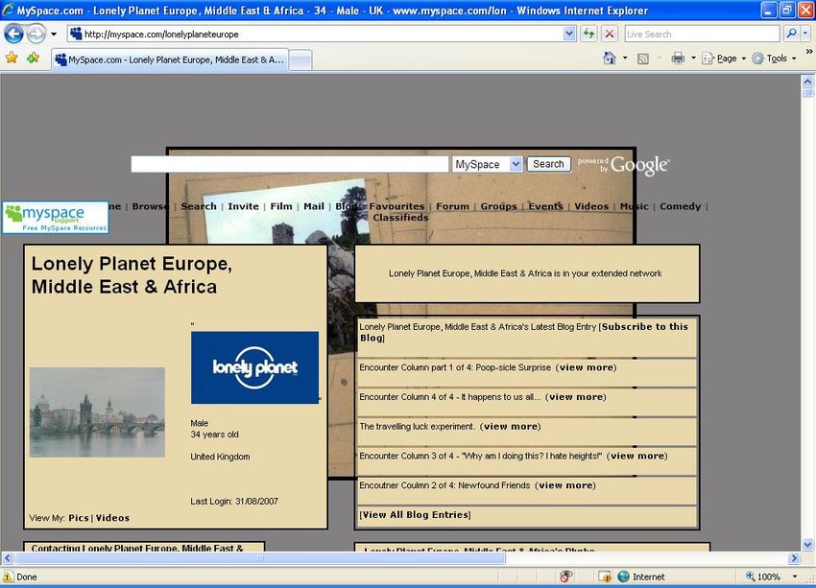The image size is (816, 588).
Task: Click the 100% zoom level button
Action: (x=763, y=576)
